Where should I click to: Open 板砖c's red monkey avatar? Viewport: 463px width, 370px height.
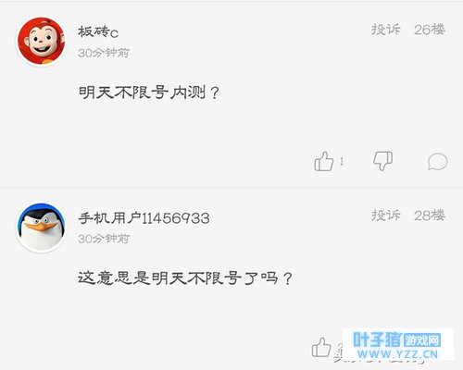point(41,42)
